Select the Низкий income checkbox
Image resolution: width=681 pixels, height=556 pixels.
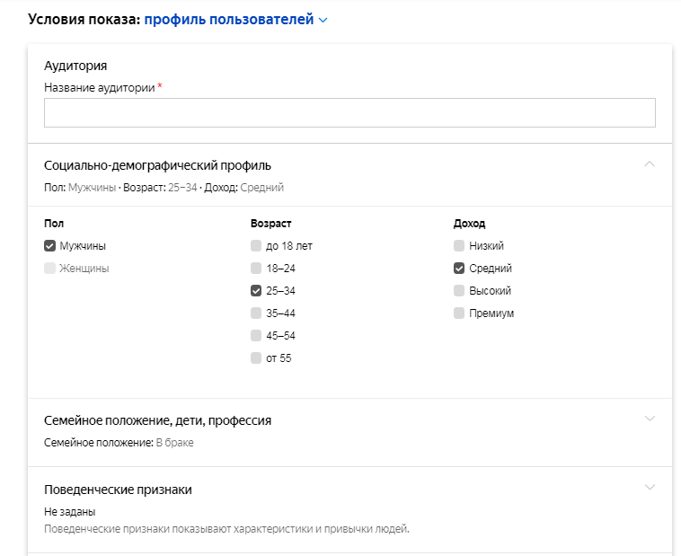(460, 246)
